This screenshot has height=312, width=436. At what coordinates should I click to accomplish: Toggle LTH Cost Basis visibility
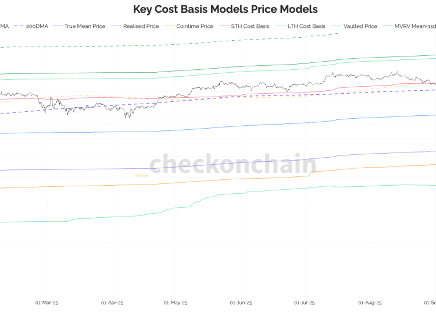pyautogui.click(x=306, y=26)
